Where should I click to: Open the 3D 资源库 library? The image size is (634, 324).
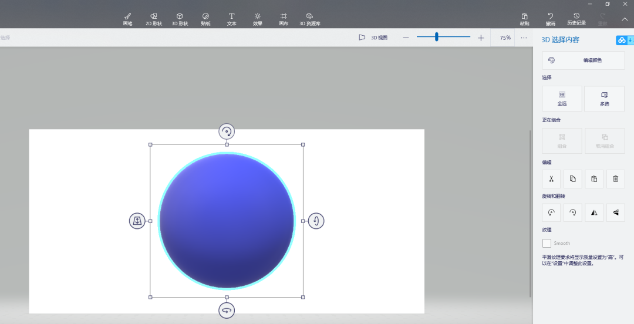(310, 19)
